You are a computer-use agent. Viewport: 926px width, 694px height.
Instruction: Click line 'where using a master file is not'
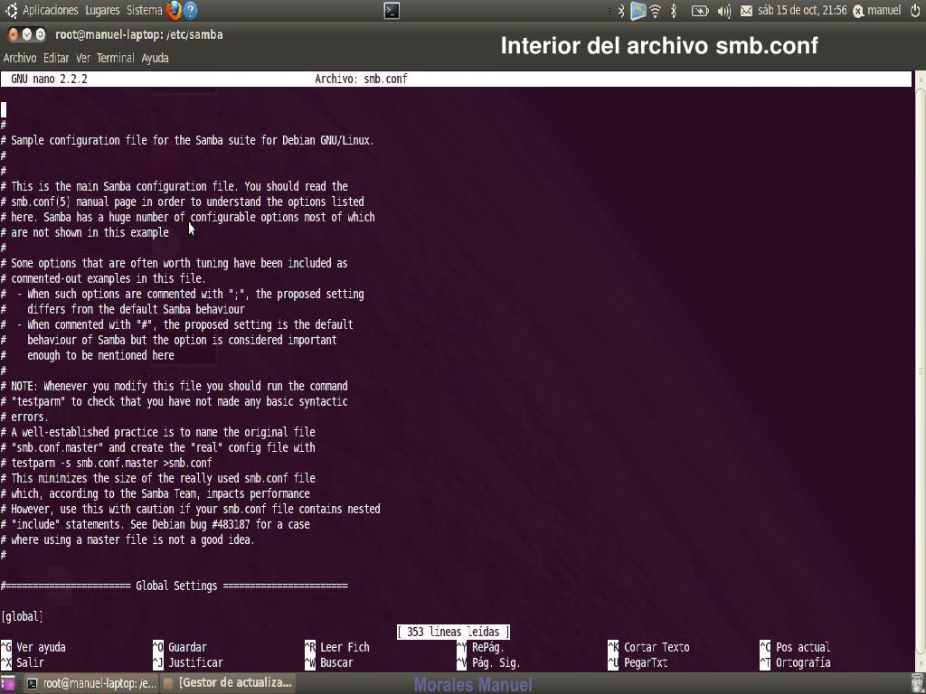(x=128, y=539)
